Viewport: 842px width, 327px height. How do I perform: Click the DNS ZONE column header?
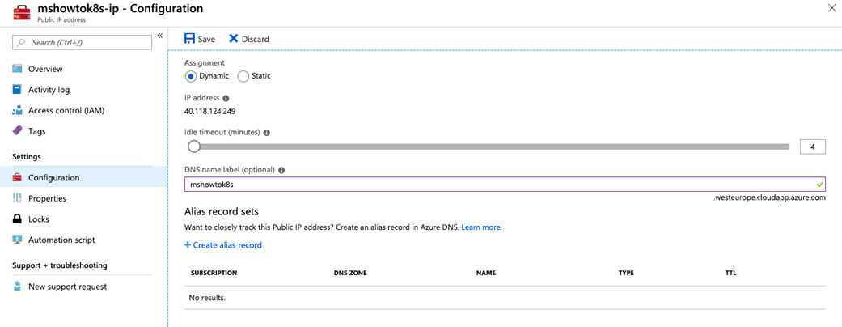pyautogui.click(x=350, y=273)
